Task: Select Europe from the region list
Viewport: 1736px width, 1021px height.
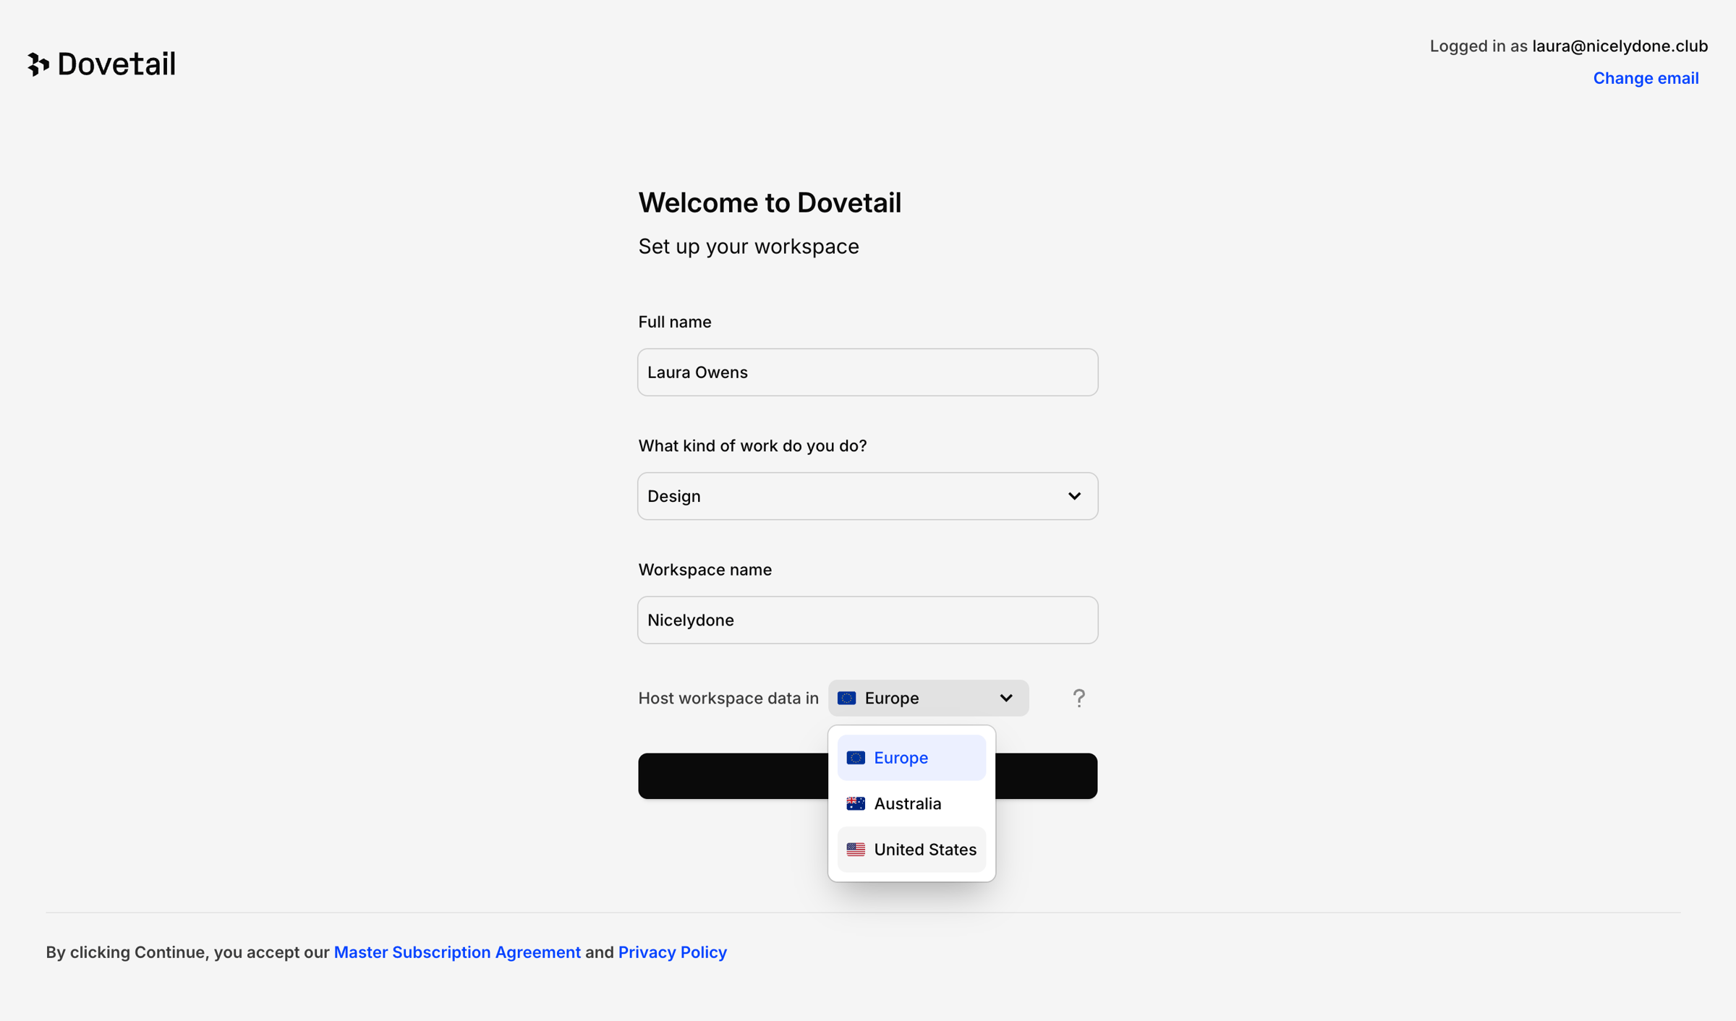Action: [911, 758]
